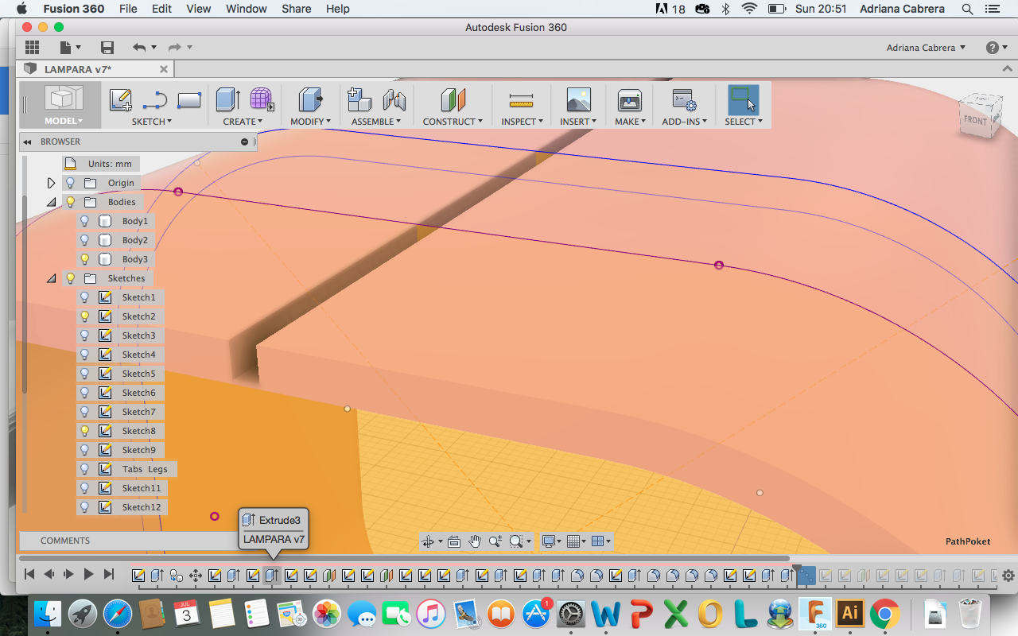Screen dimensions: 1018x636
Task: Open the MODEL workspace dropdown
Action: click(64, 121)
